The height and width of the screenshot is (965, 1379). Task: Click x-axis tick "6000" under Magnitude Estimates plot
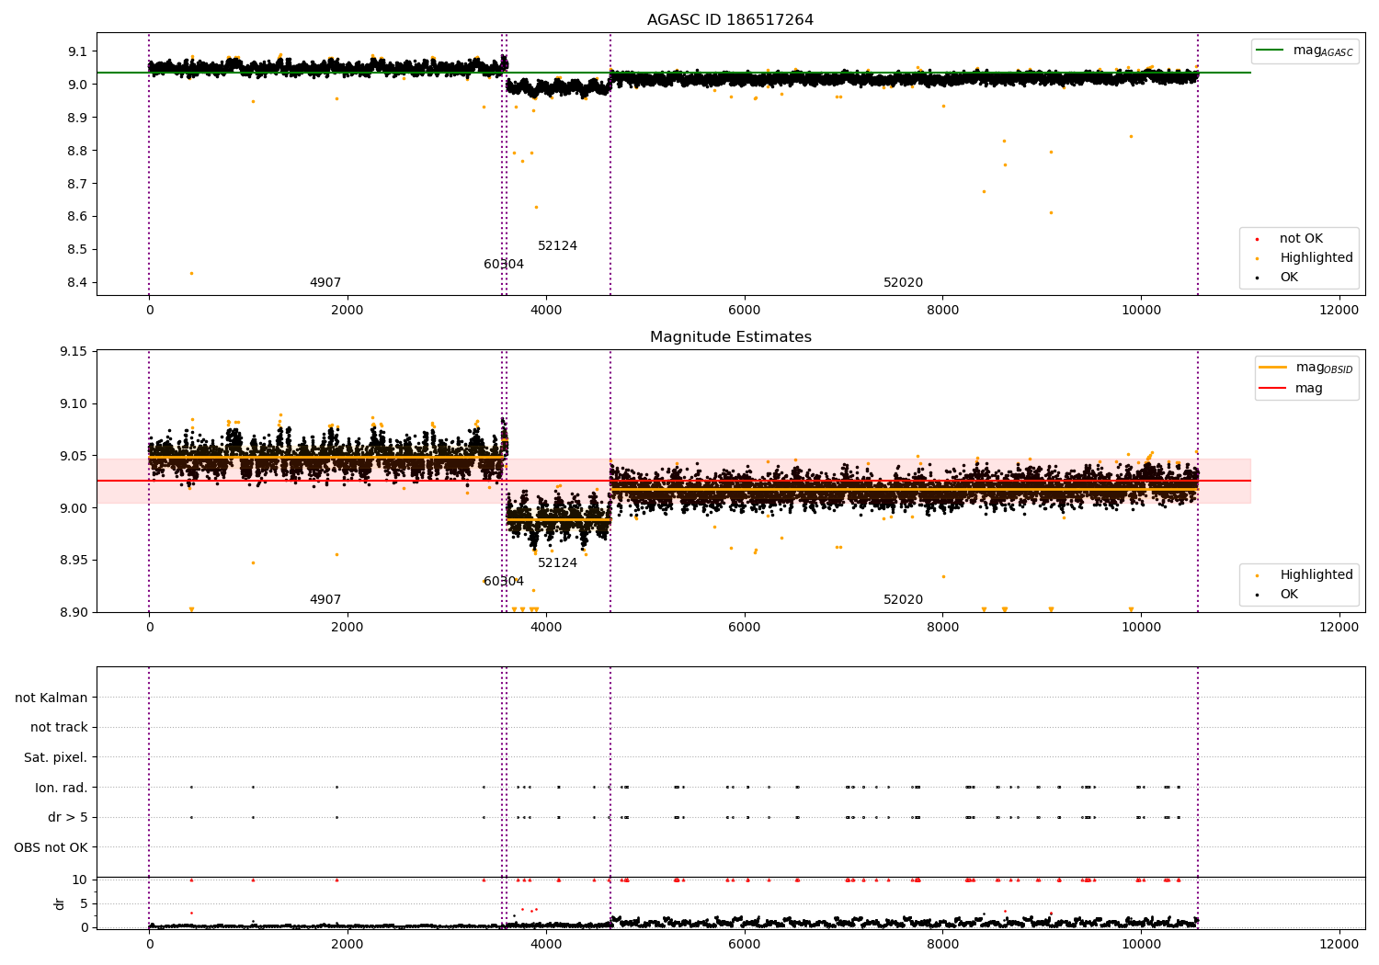point(744,628)
